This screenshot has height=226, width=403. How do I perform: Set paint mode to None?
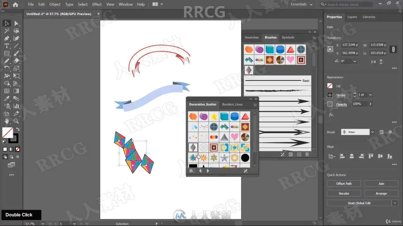(18, 149)
